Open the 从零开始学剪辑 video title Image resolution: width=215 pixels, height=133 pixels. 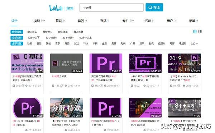145,123
